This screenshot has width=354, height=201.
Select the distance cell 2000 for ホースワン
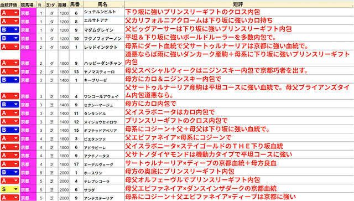pos(64,172)
